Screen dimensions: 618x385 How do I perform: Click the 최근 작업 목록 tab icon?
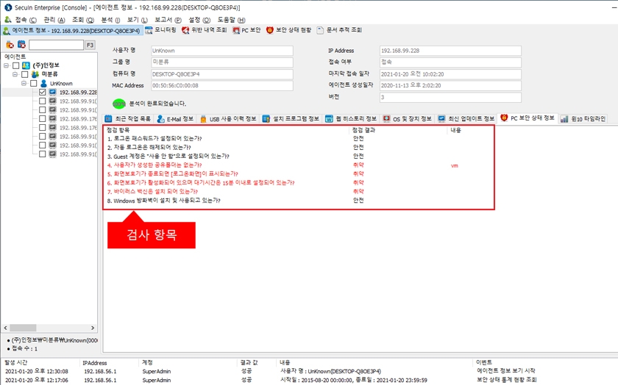(x=108, y=118)
